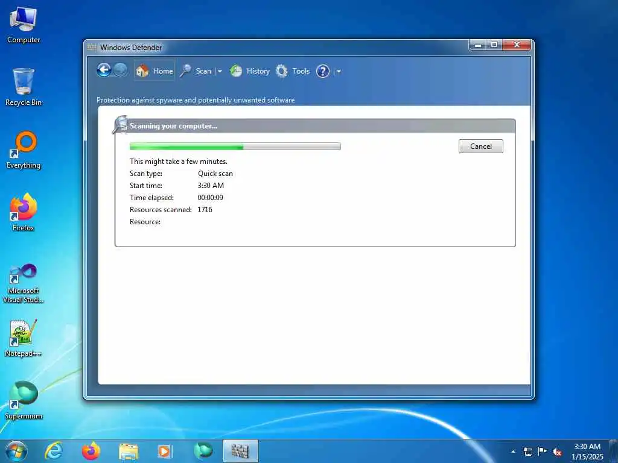Go back with the blue Back arrow
618x463 pixels.
[104, 71]
